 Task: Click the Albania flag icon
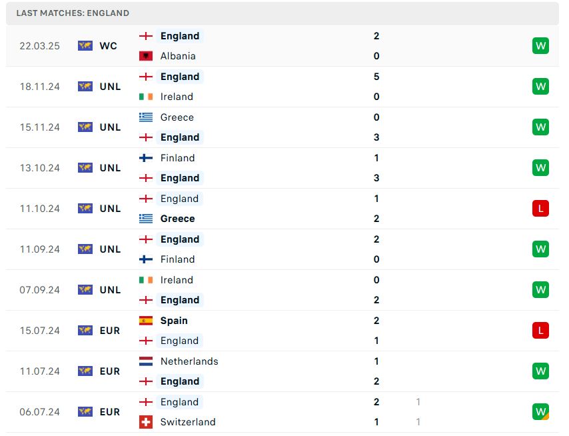pyautogui.click(x=146, y=56)
